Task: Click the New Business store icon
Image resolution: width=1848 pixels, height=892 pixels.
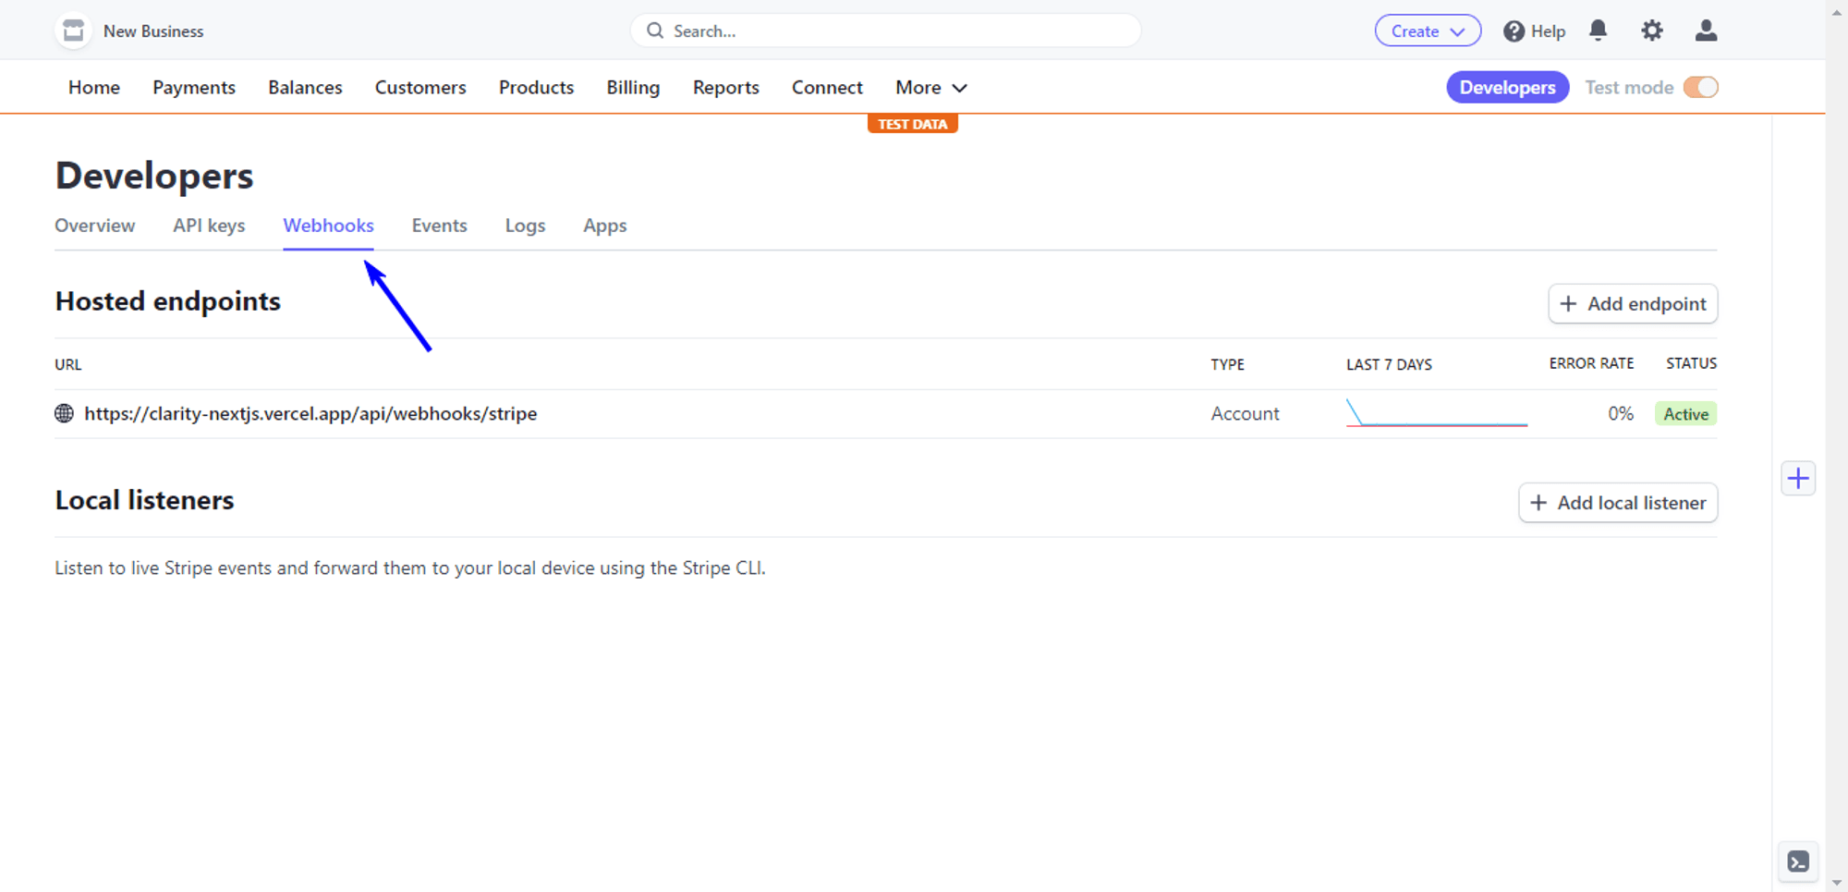Action: [x=73, y=31]
